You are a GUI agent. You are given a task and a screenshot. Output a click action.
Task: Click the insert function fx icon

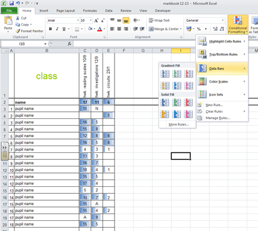click(69, 43)
